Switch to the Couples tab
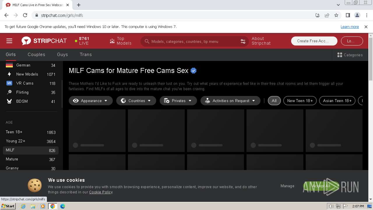The height and width of the screenshot is (210, 373). point(36,55)
